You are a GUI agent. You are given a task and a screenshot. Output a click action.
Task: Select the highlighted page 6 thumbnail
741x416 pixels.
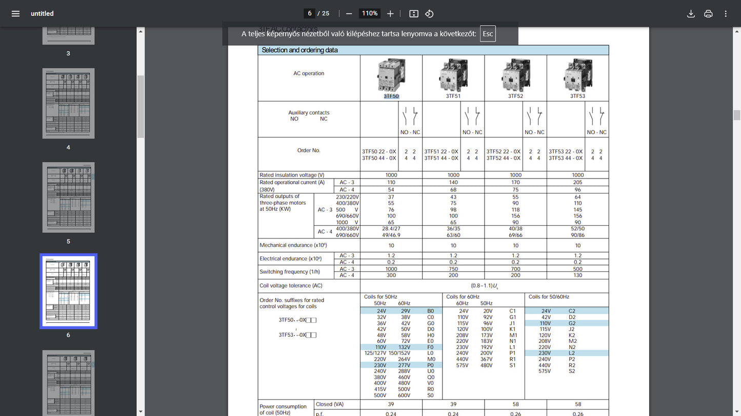(68, 291)
